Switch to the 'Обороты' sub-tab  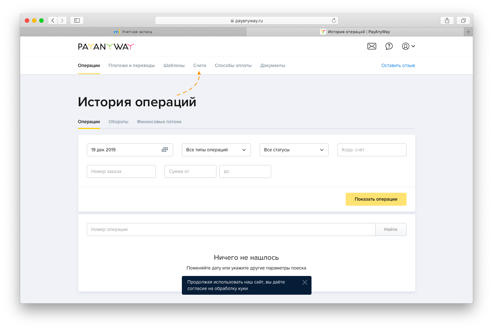point(118,122)
